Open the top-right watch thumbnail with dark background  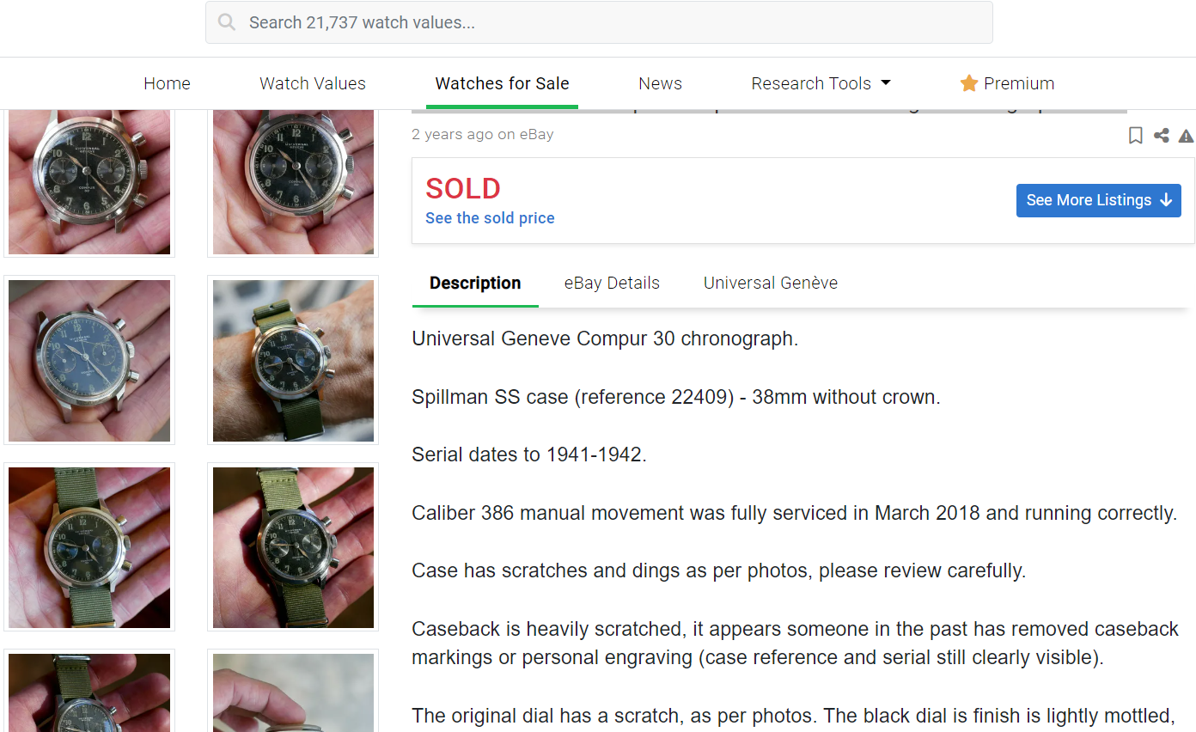click(293, 182)
